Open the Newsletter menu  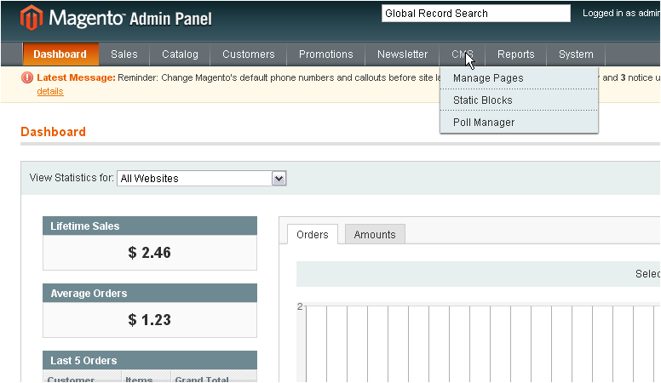point(402,54)
